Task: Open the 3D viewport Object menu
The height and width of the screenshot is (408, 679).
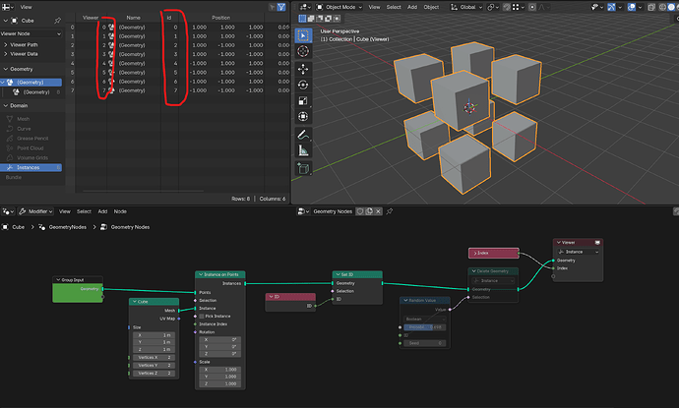Action: click(431, 7)
